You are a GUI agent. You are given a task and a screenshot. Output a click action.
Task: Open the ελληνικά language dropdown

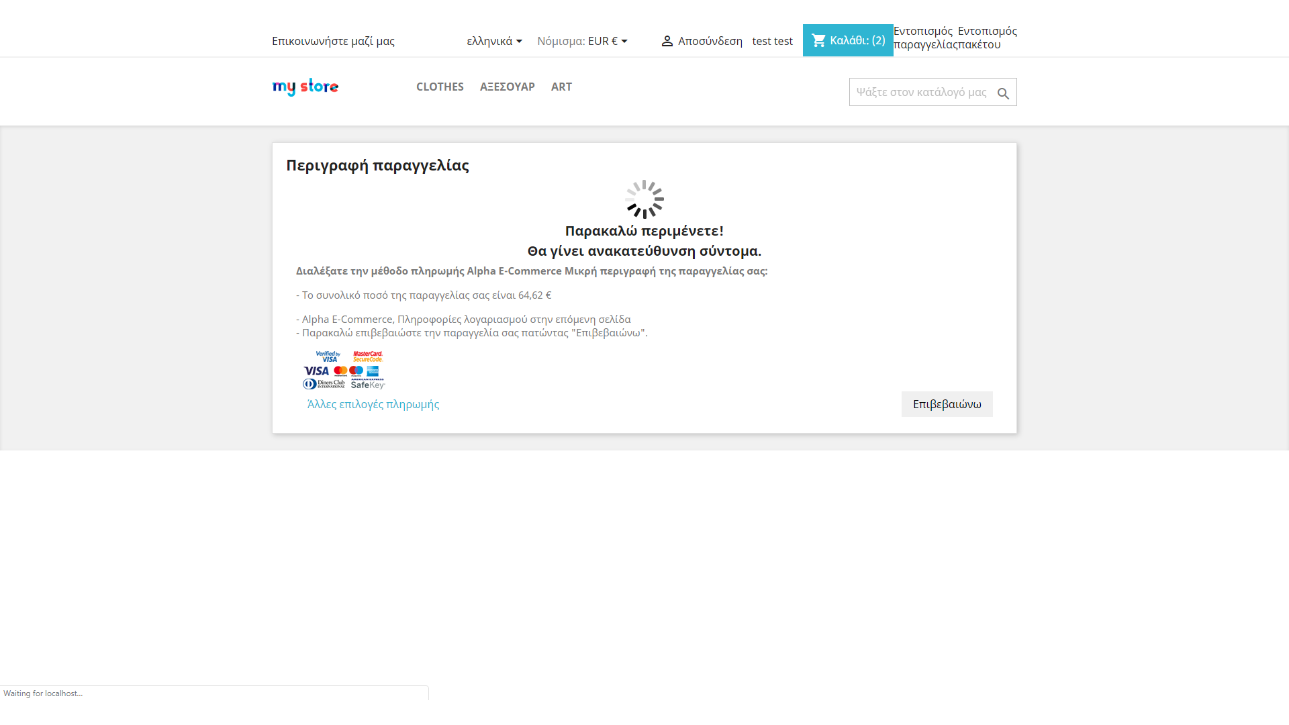click(x=494, y=41)
